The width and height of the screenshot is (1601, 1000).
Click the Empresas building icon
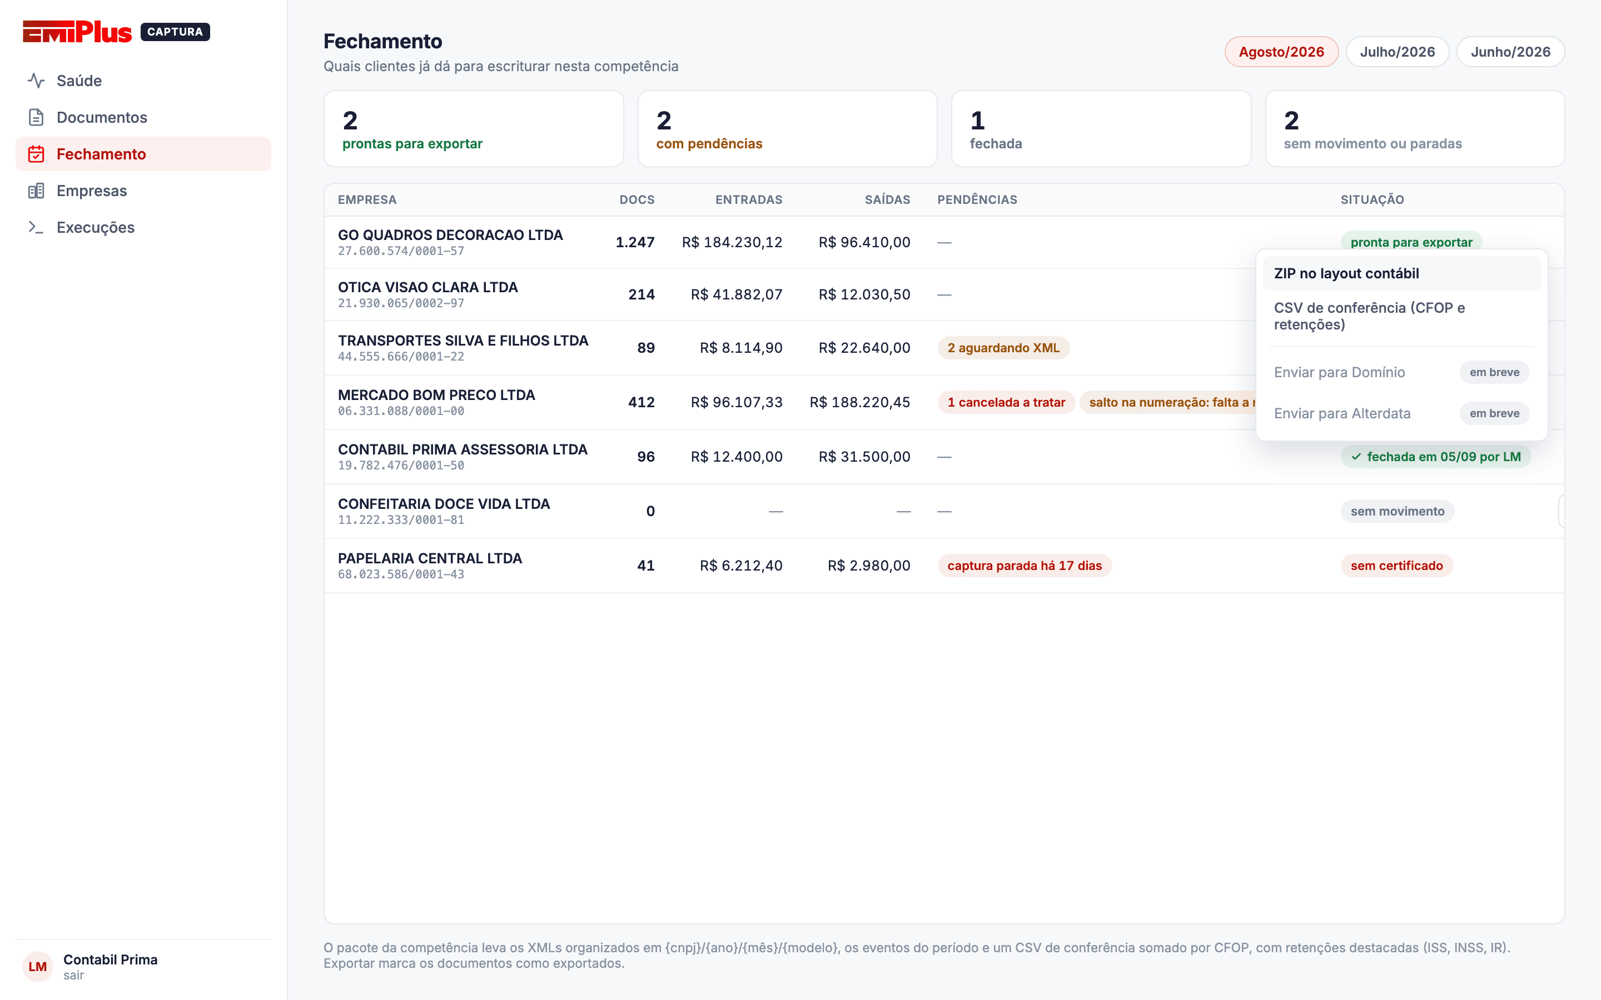[x=36, y=191]
